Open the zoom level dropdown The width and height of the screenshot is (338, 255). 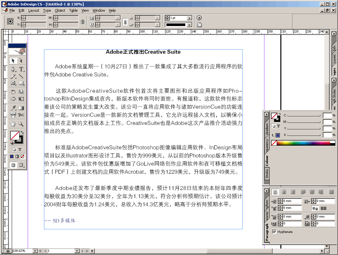[35, 251]
